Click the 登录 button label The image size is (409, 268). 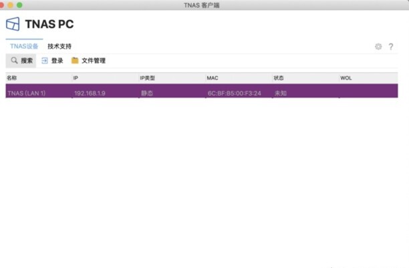point(57,61)
